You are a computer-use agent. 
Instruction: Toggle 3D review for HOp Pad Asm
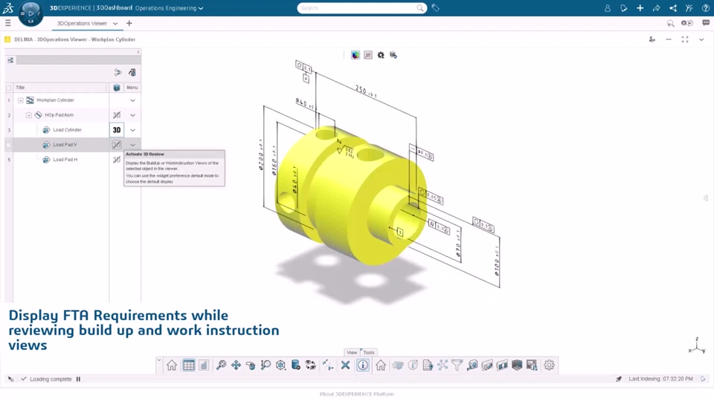coord(117,115)
